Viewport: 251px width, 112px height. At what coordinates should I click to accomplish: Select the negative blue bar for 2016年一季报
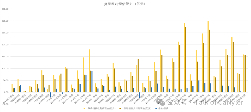click(50, 95)
